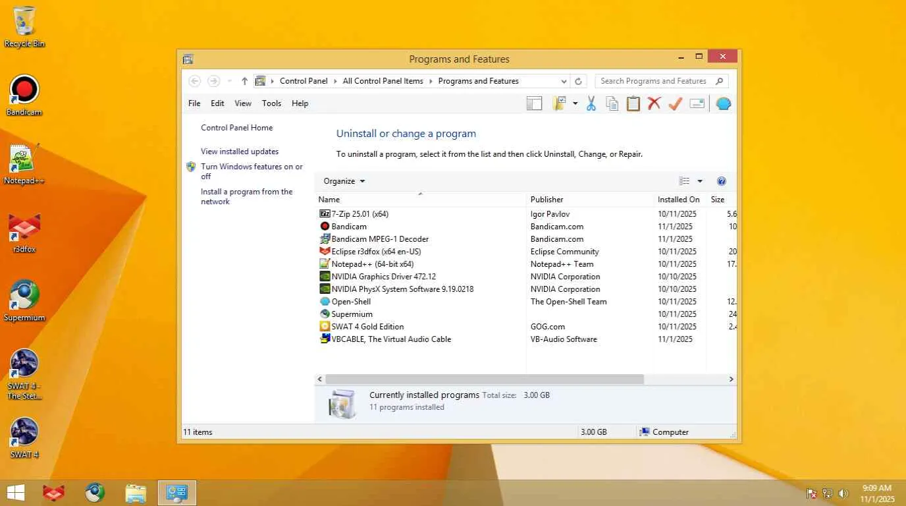Click the Action Center flag tray icon

pyautogui.click(x=812, y=493)
